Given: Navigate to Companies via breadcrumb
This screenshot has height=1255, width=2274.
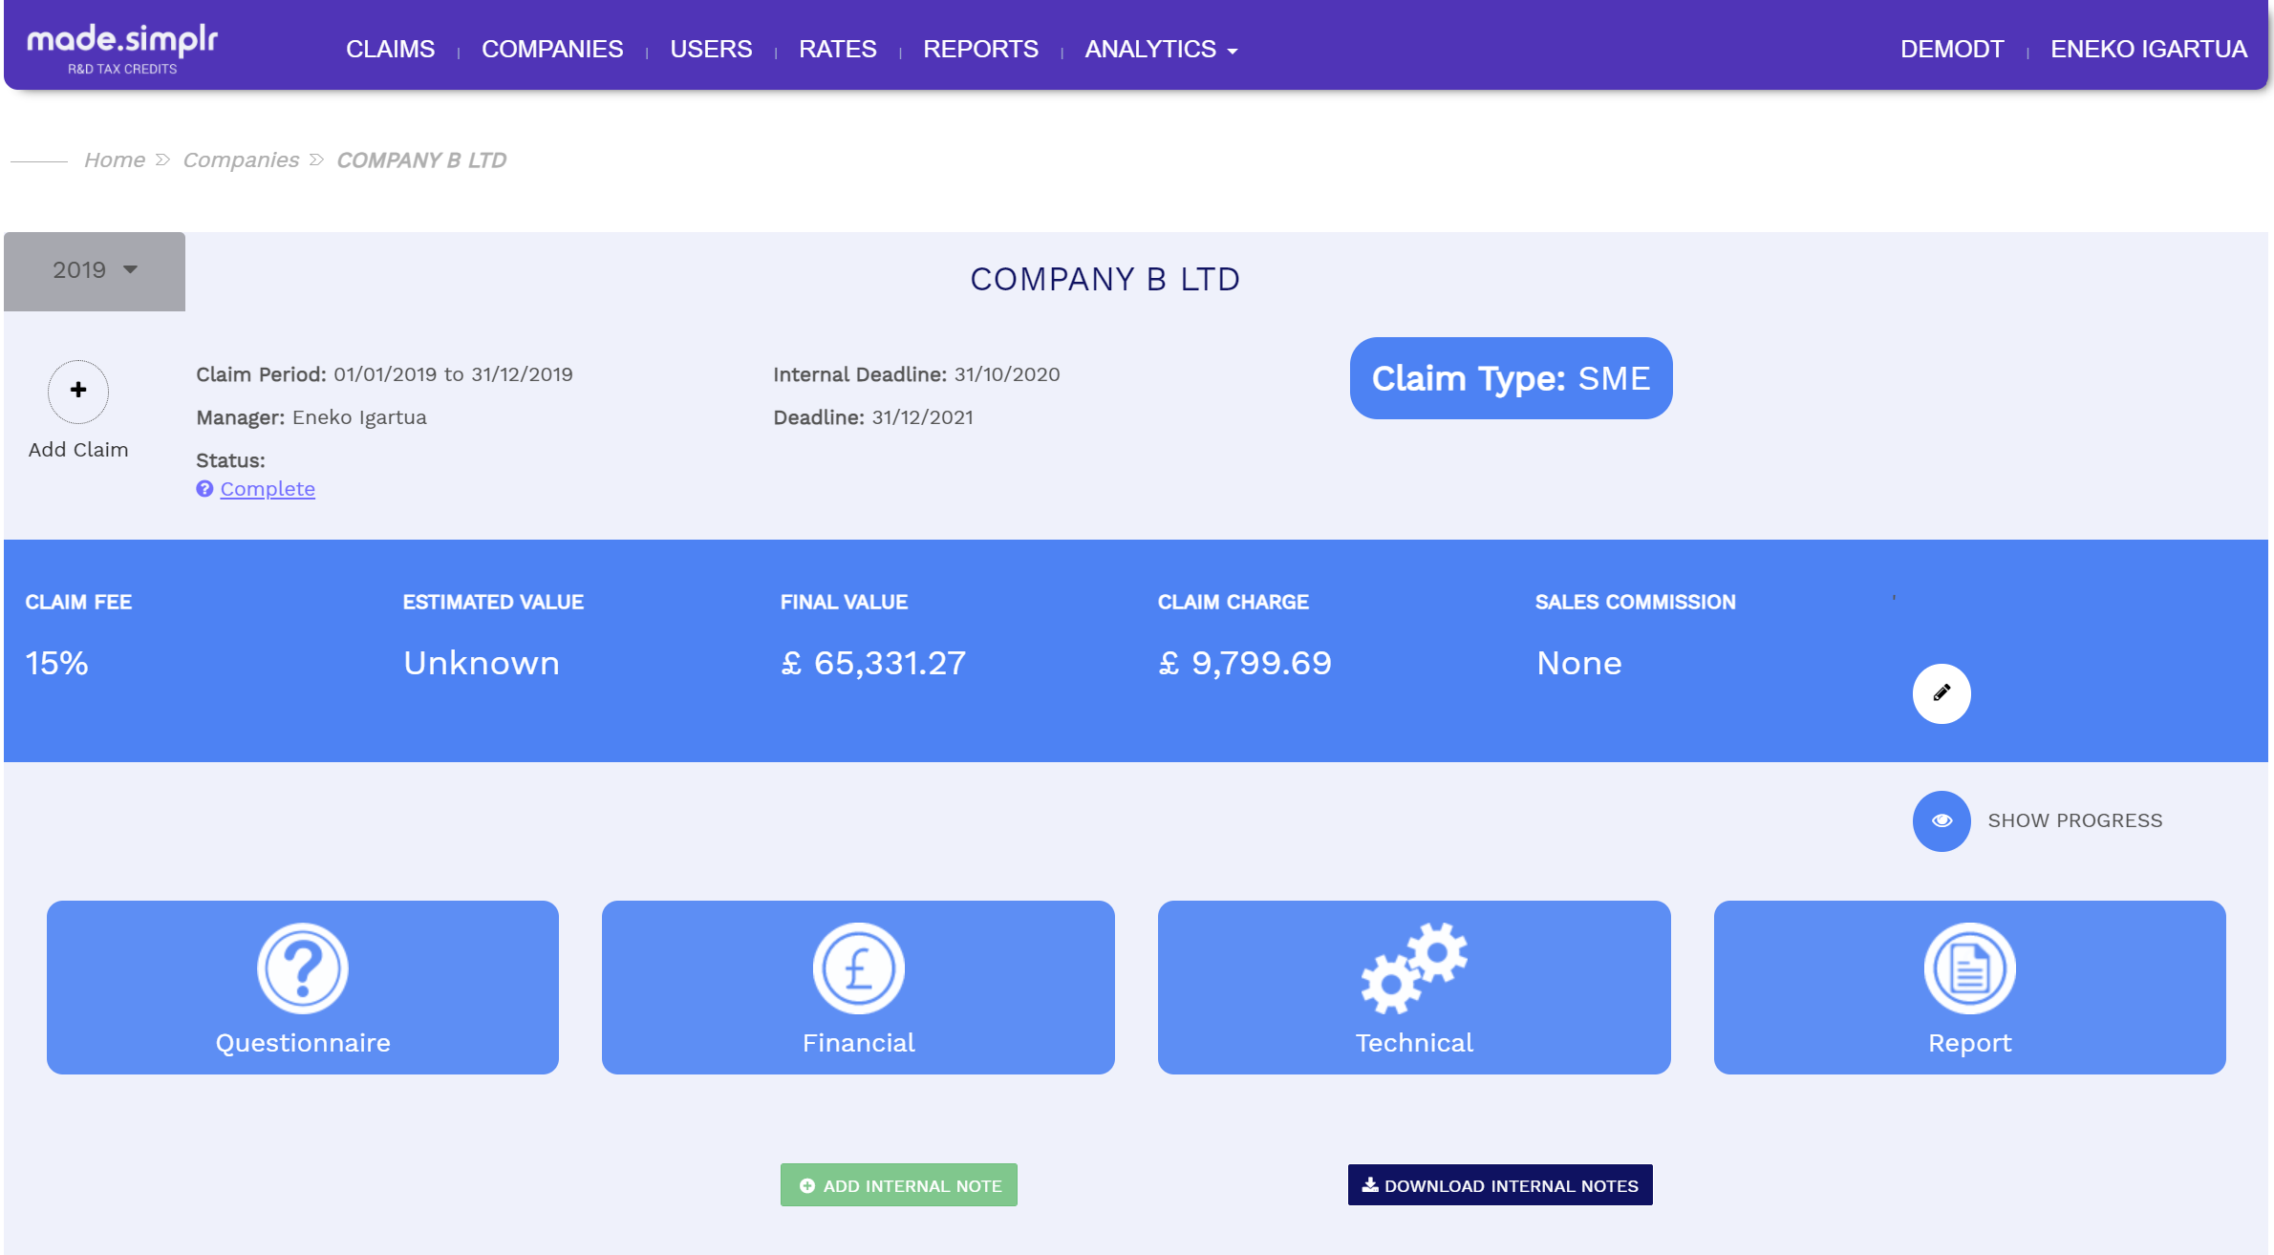Looking at the screenshot, I should click(x=241, y=160).
